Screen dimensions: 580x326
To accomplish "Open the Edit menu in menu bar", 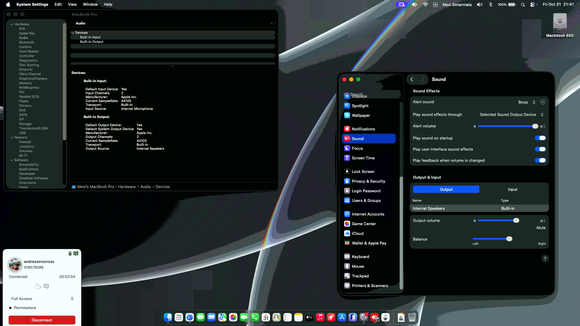I will (x=58, y=5).
